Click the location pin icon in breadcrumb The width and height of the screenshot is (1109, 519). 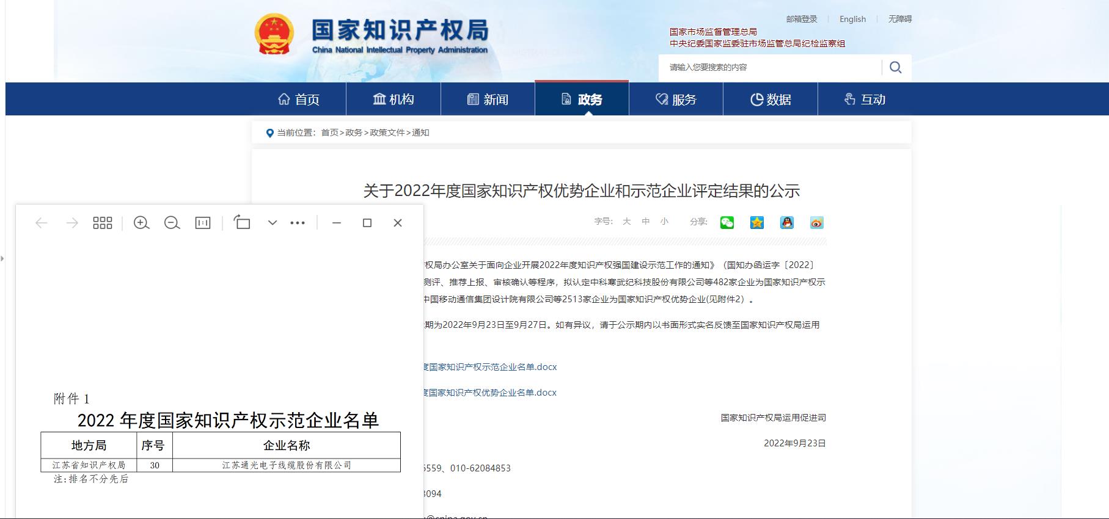pos(269,133)
